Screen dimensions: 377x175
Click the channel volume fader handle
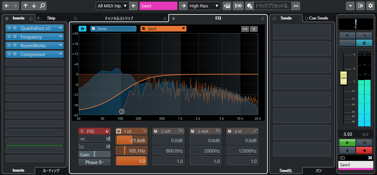343,77
